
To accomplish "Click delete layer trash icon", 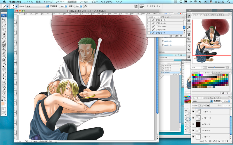I will 228,142.
